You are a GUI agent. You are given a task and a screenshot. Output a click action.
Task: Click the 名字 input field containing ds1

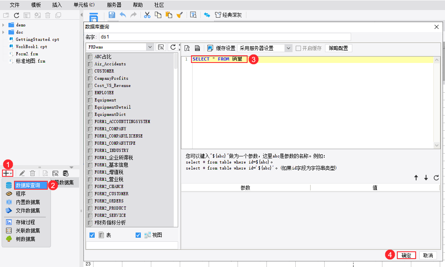point(225,37)
